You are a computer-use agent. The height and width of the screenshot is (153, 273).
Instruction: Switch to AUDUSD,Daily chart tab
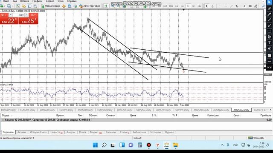click(x=201, y=110)
